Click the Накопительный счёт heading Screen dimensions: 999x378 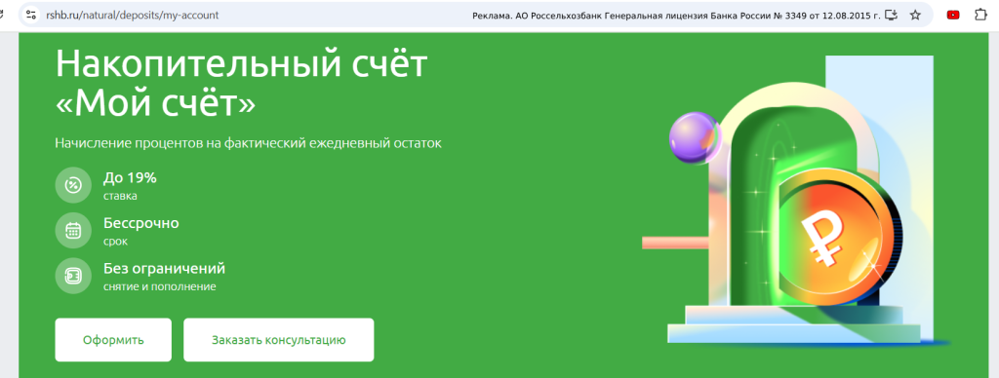point(242,84)
